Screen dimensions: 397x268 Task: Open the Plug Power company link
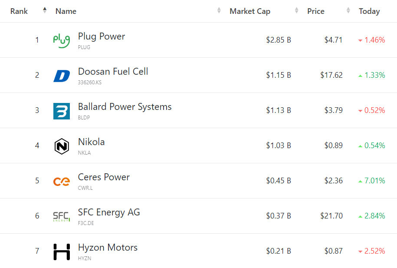pyautogui.click(x=102, y=36)
